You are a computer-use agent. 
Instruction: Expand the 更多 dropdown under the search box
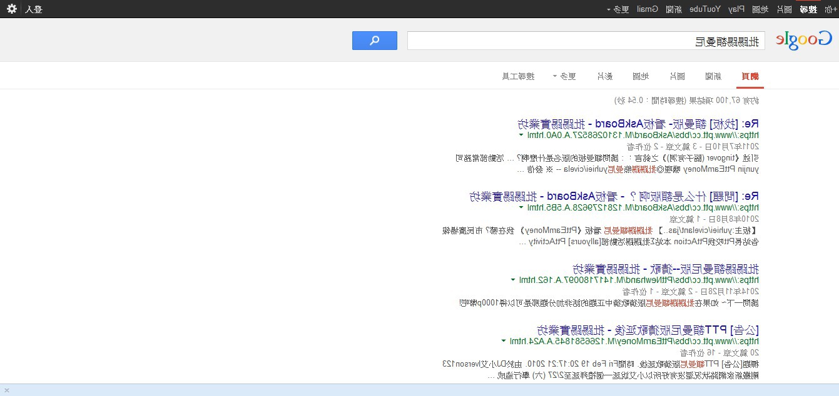click(564, 76)
